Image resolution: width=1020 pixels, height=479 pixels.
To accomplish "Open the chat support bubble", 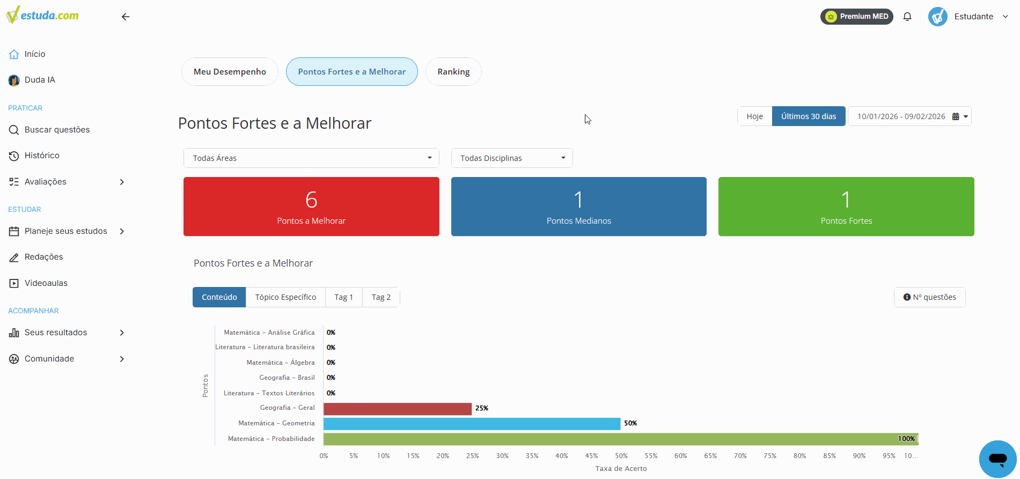I will coord(998,459).
